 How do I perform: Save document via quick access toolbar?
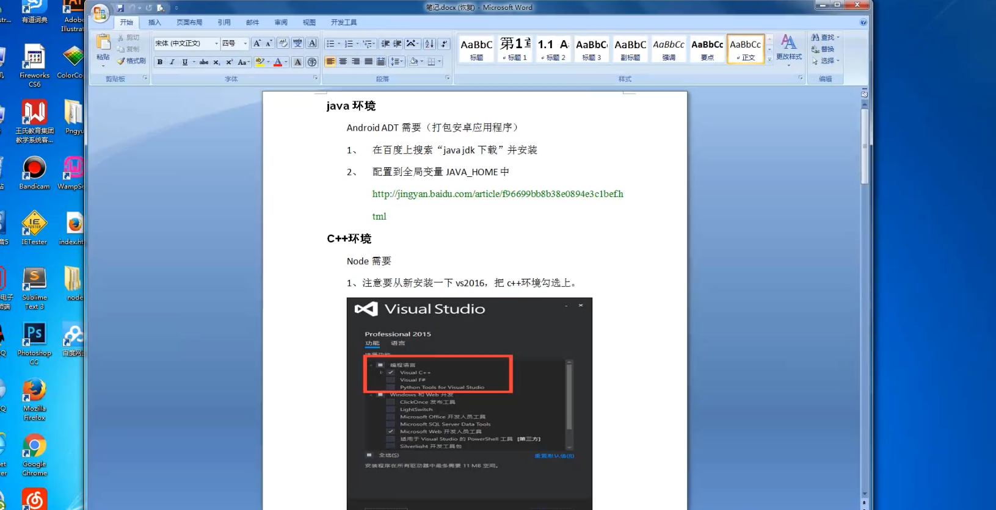[x=120, y=8]
